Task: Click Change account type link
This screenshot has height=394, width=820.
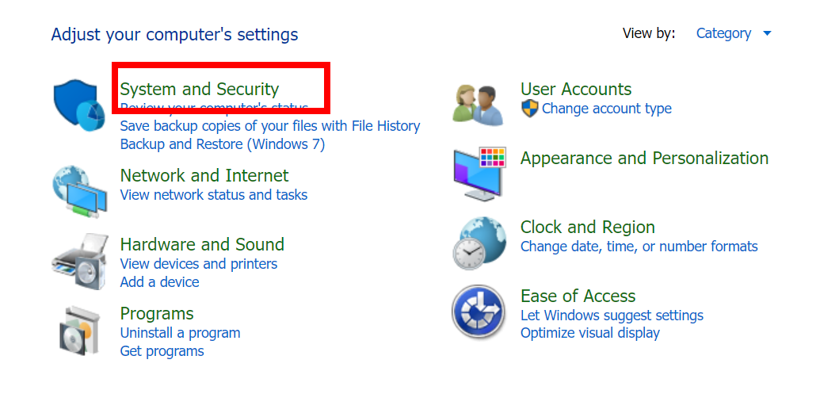Action: (606, 109)
